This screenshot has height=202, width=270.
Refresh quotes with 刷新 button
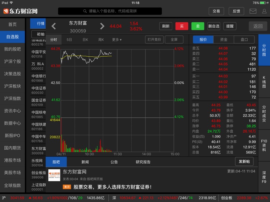pyautogui.click(x=166, y=26)
